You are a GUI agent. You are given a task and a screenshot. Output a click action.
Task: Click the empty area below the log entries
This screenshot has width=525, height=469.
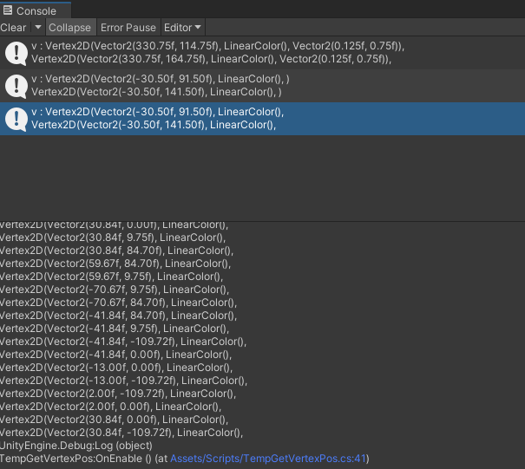[x=260, y=178]
